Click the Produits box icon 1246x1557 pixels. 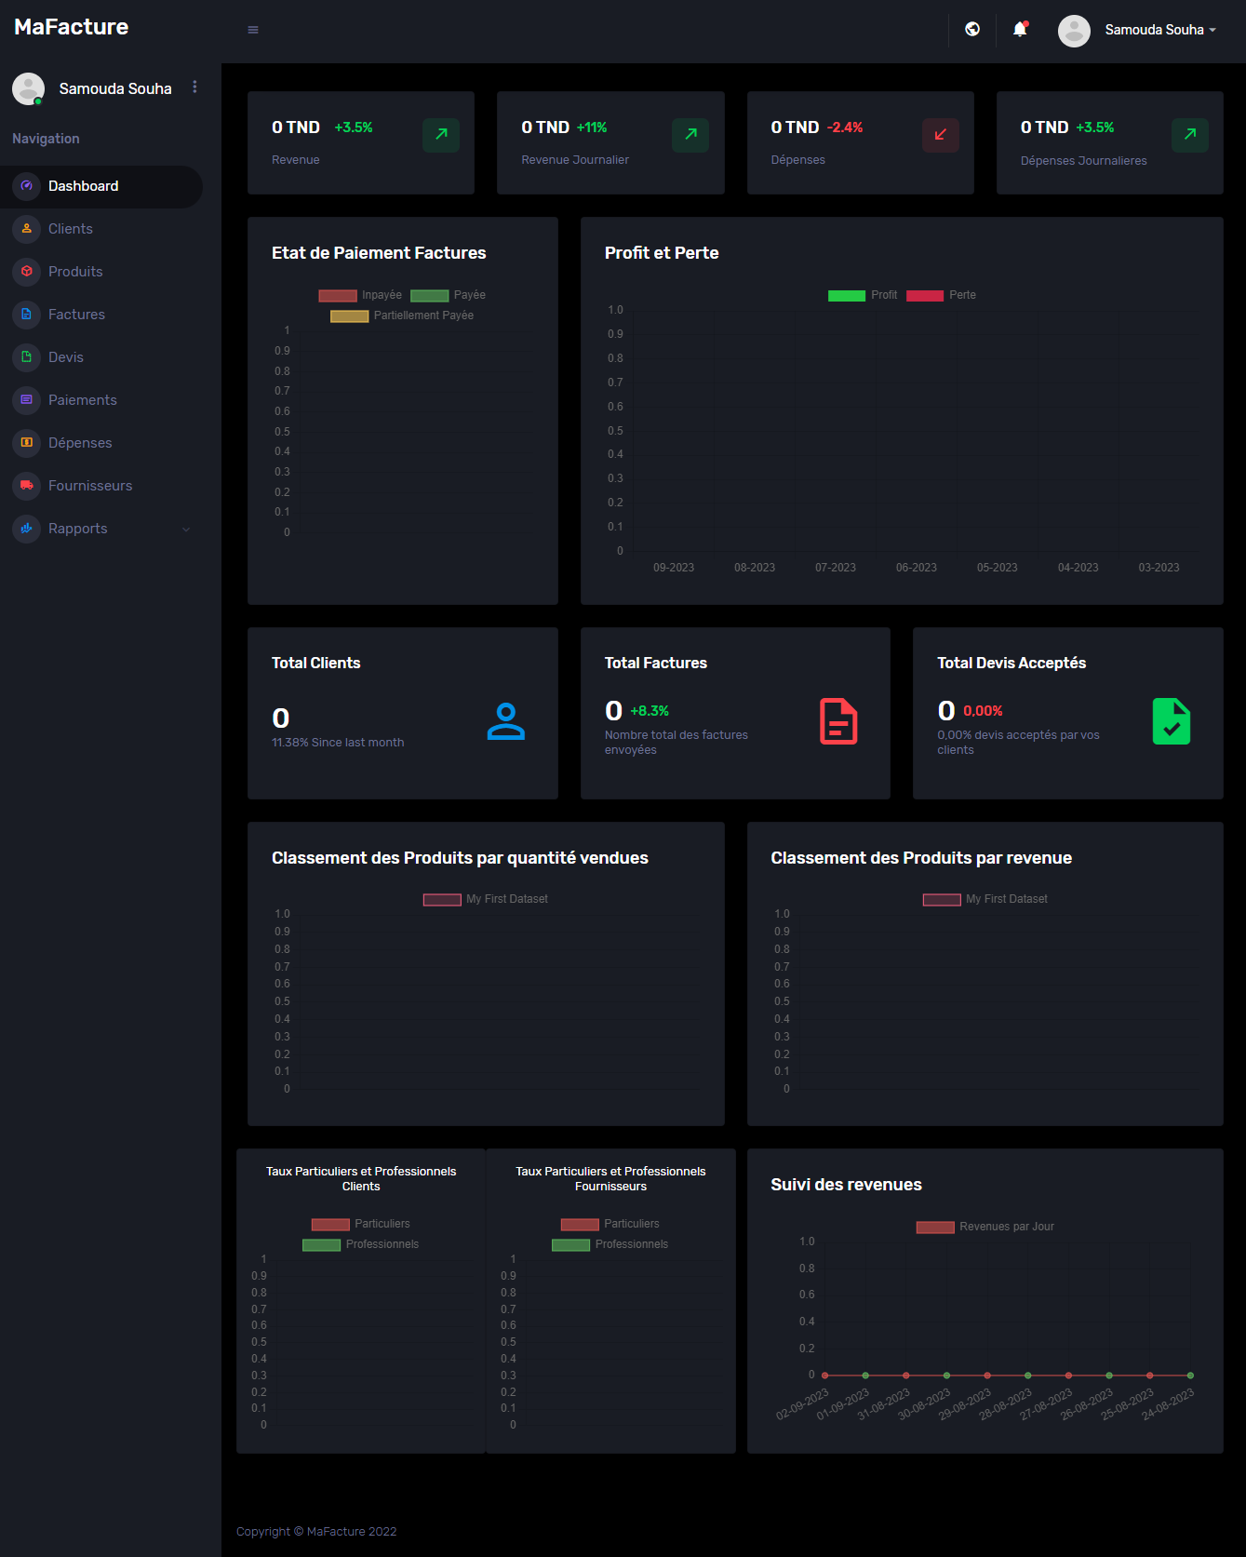click(x=27, y=272)
